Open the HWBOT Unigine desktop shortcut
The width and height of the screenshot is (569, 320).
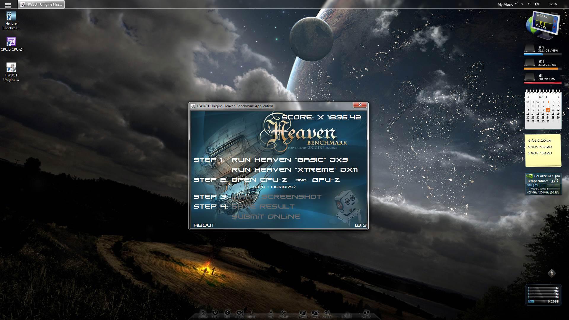tap(11, 72)
